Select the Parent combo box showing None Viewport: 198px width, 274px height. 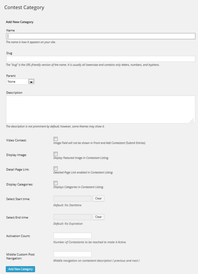tap(21, 82)
